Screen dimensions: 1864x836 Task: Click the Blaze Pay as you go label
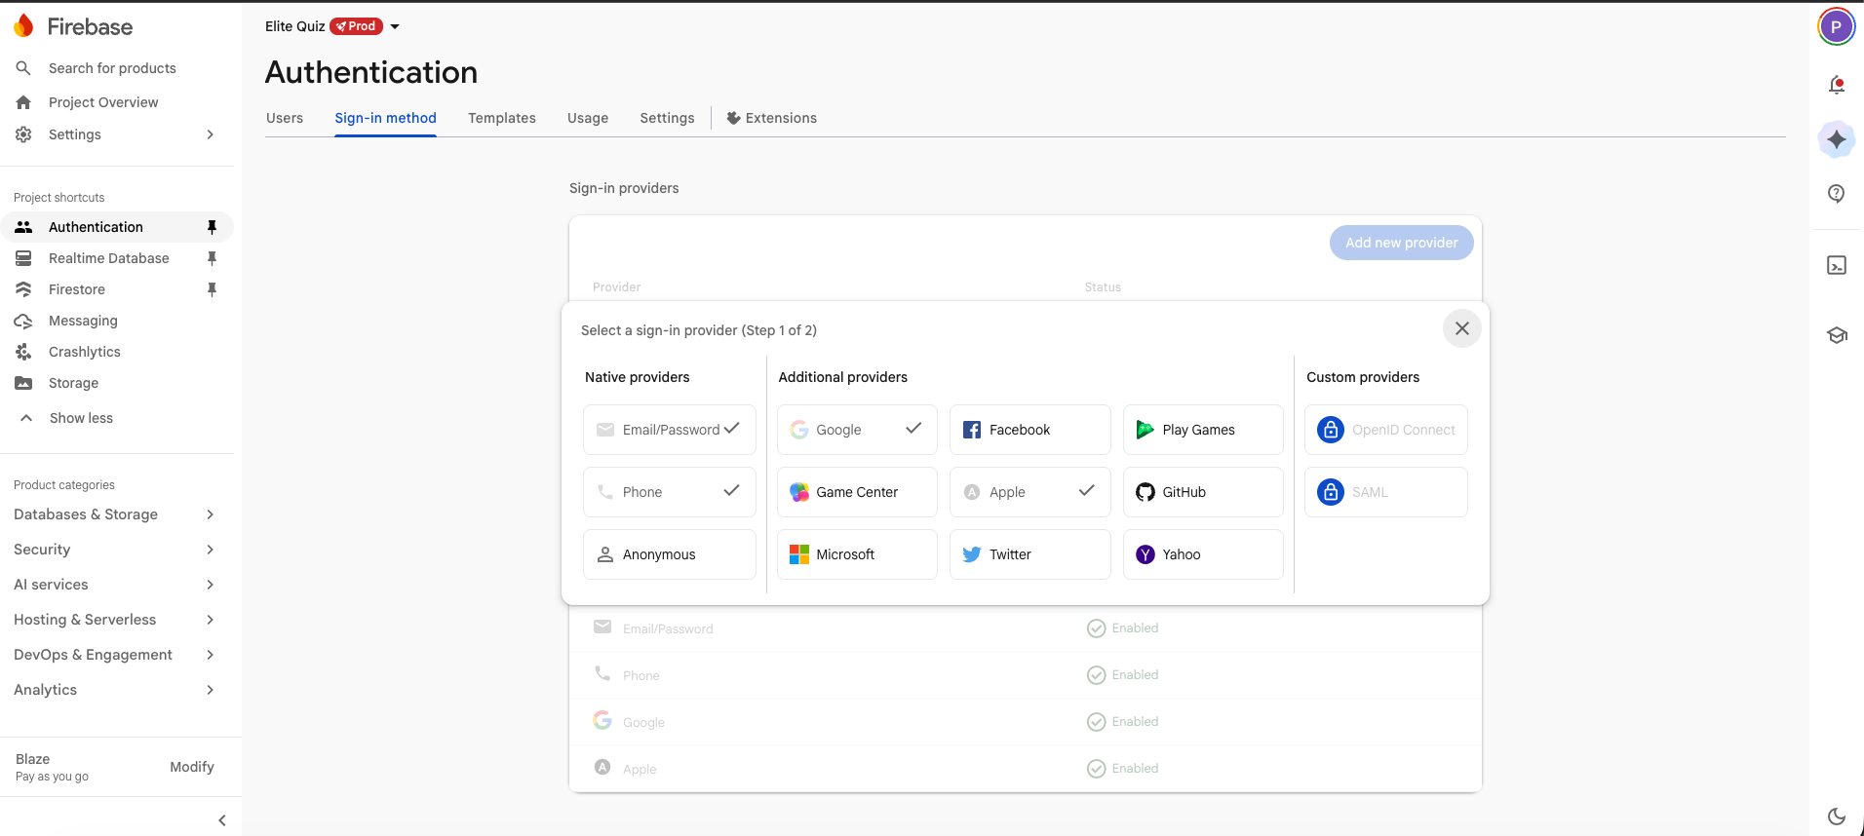[x=52, y=767]
